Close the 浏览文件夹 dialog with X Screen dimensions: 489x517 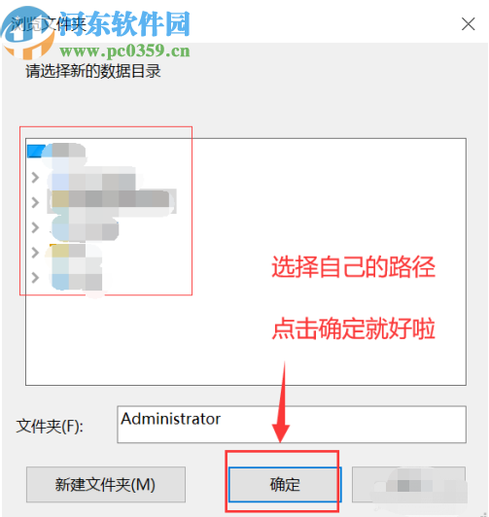tap(468, 24)
